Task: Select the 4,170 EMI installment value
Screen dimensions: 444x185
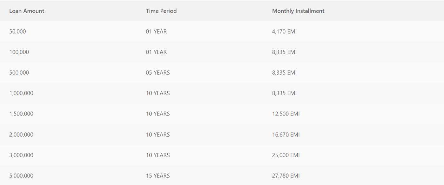Action: tap(284, 31)
